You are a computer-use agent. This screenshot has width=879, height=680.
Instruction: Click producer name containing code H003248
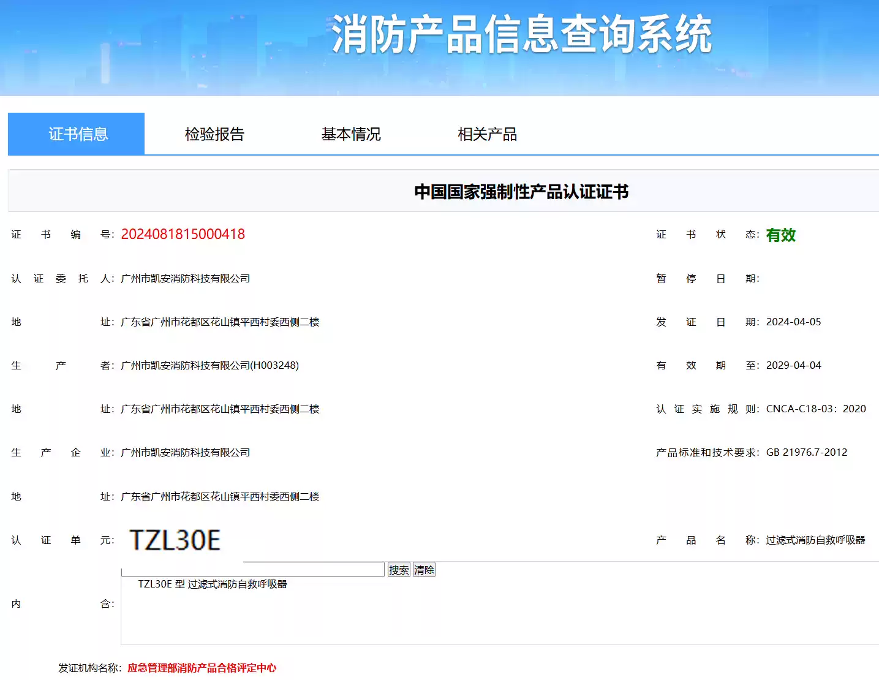pyautogui.click(x=209, y=366)
